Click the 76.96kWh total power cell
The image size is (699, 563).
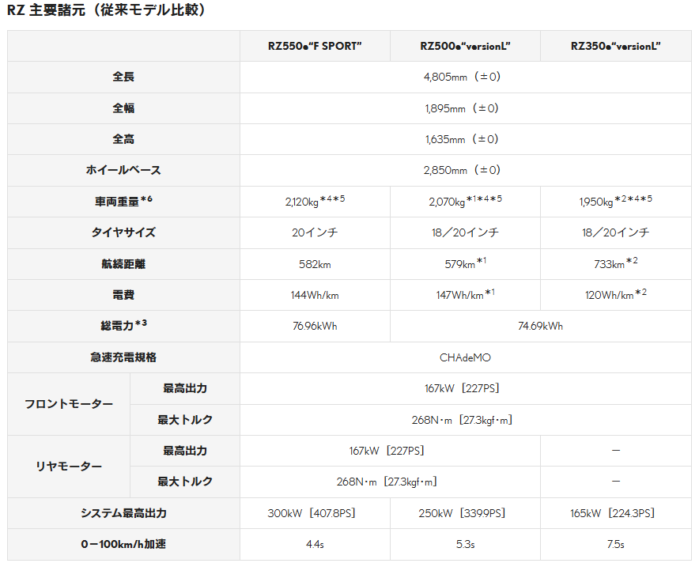click(315, 326)
